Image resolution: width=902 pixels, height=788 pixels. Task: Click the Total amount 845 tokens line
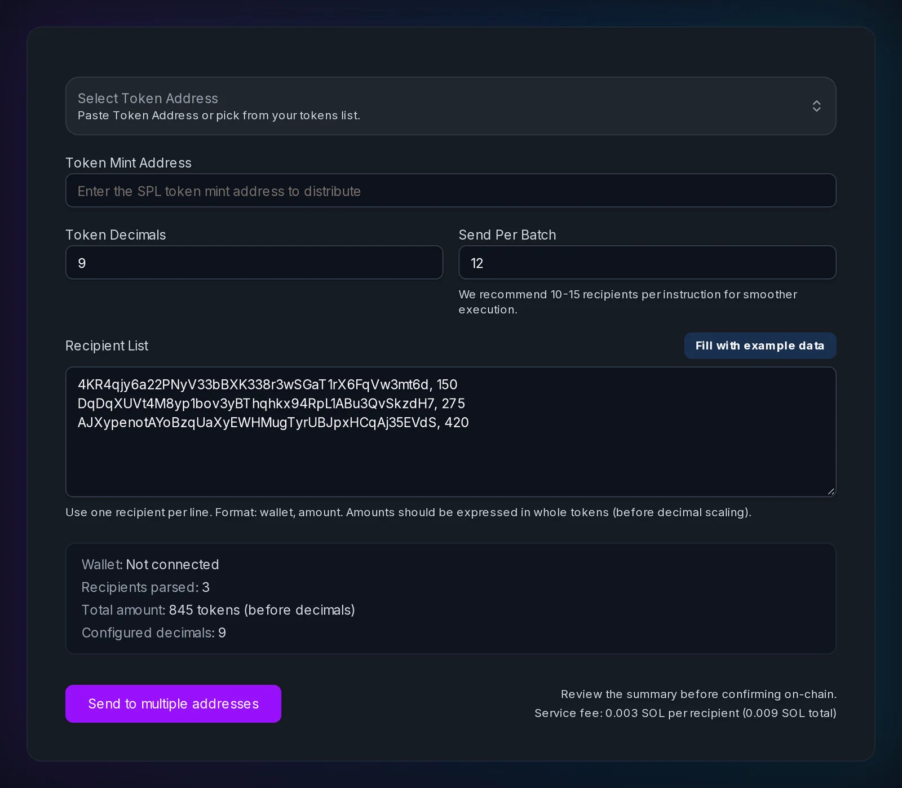tap(218, 610)
